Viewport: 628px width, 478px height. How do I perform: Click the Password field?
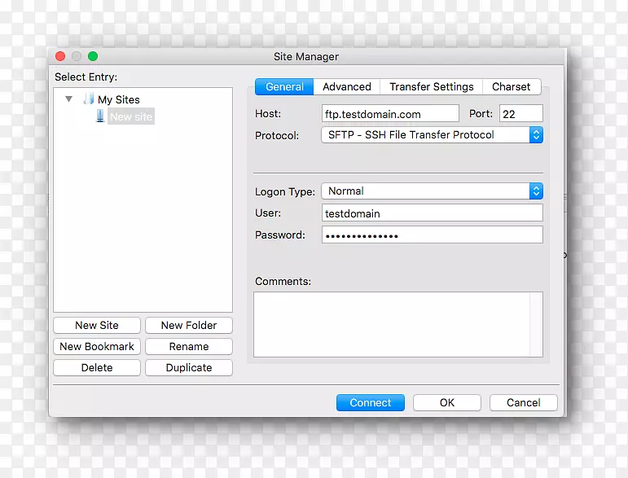click(x=432, y=235)
